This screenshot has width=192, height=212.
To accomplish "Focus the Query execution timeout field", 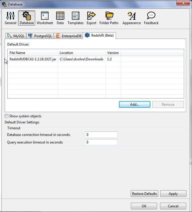I will point(101,142).
